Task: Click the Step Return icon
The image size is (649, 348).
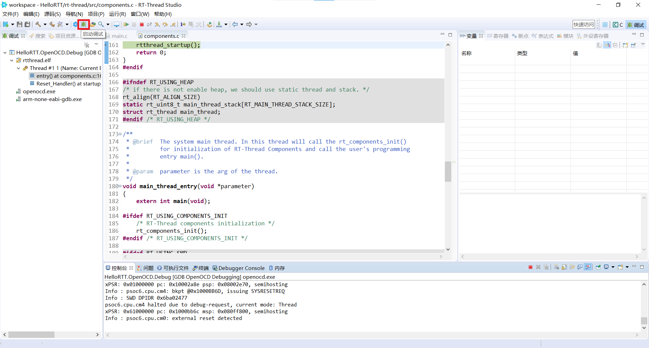Action: point(173,24)
